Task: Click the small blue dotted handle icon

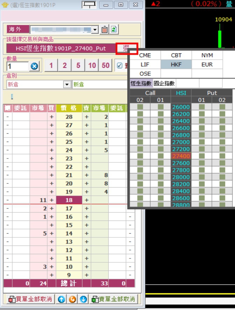Action: [12, 97]
